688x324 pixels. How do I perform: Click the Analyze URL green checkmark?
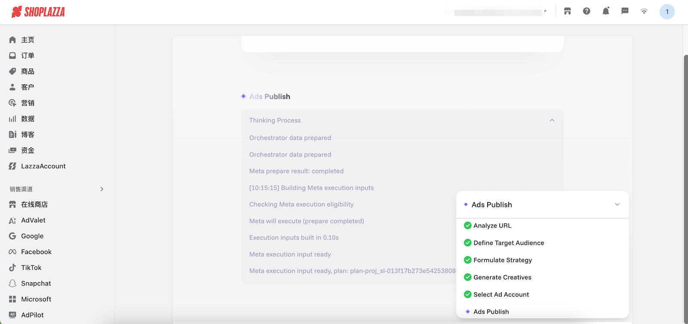[468, 226]
